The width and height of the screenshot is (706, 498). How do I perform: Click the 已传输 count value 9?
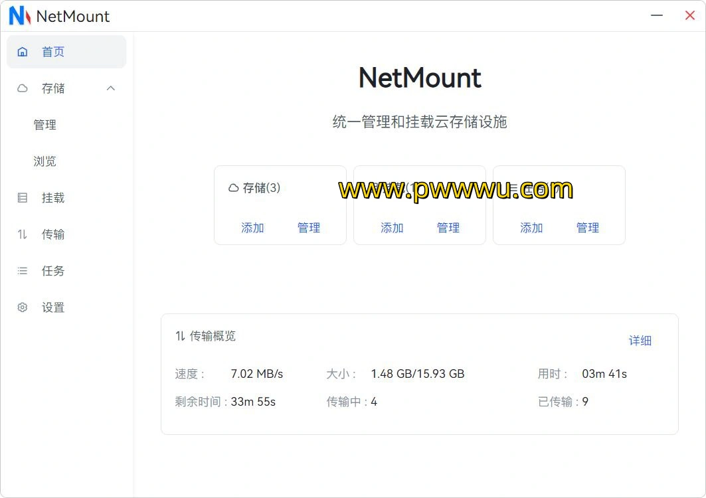[585, 402]
